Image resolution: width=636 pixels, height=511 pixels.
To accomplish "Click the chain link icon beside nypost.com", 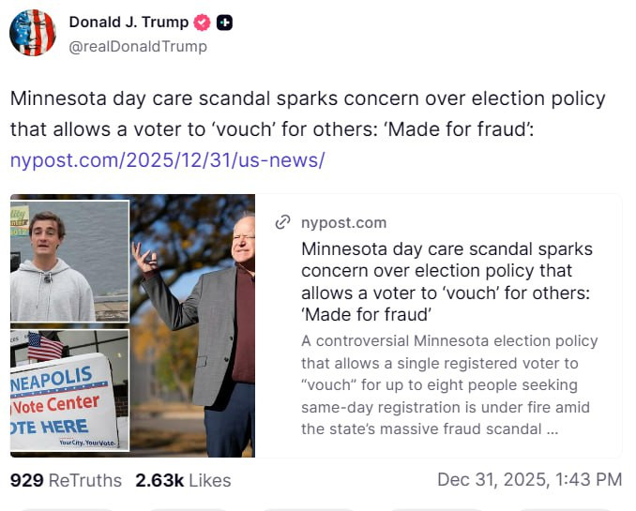I will click(281, 222).
